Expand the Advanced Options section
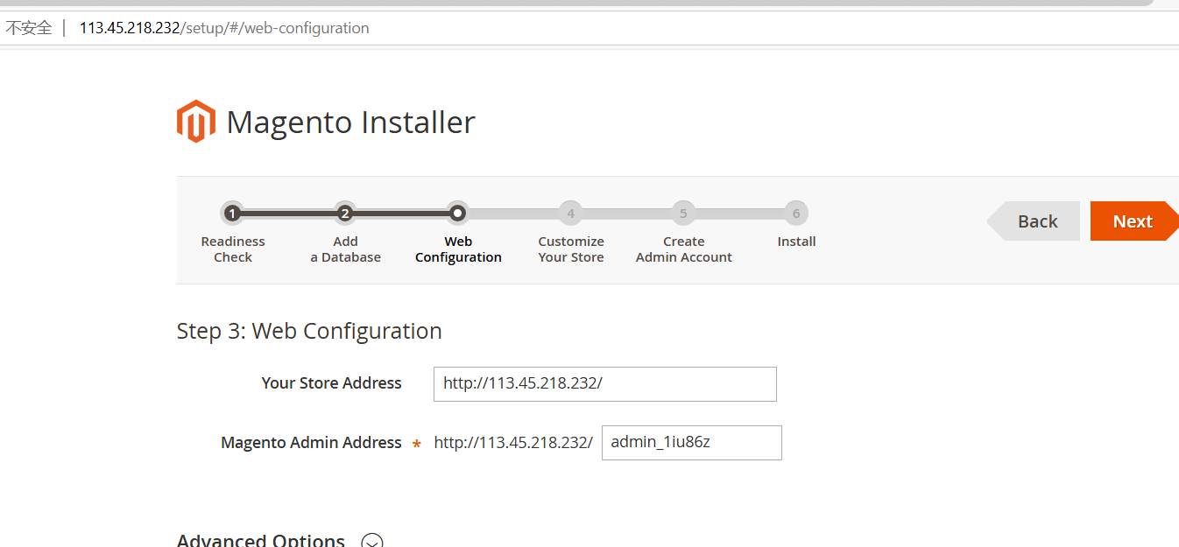The width and height of the screenshot is (1179, 547). point(372,542)
